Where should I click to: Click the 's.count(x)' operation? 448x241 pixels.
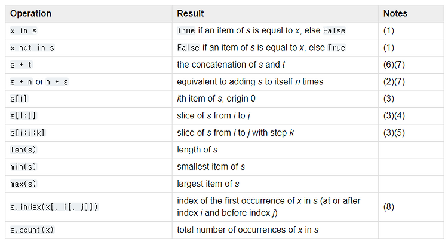click(32, 230)
